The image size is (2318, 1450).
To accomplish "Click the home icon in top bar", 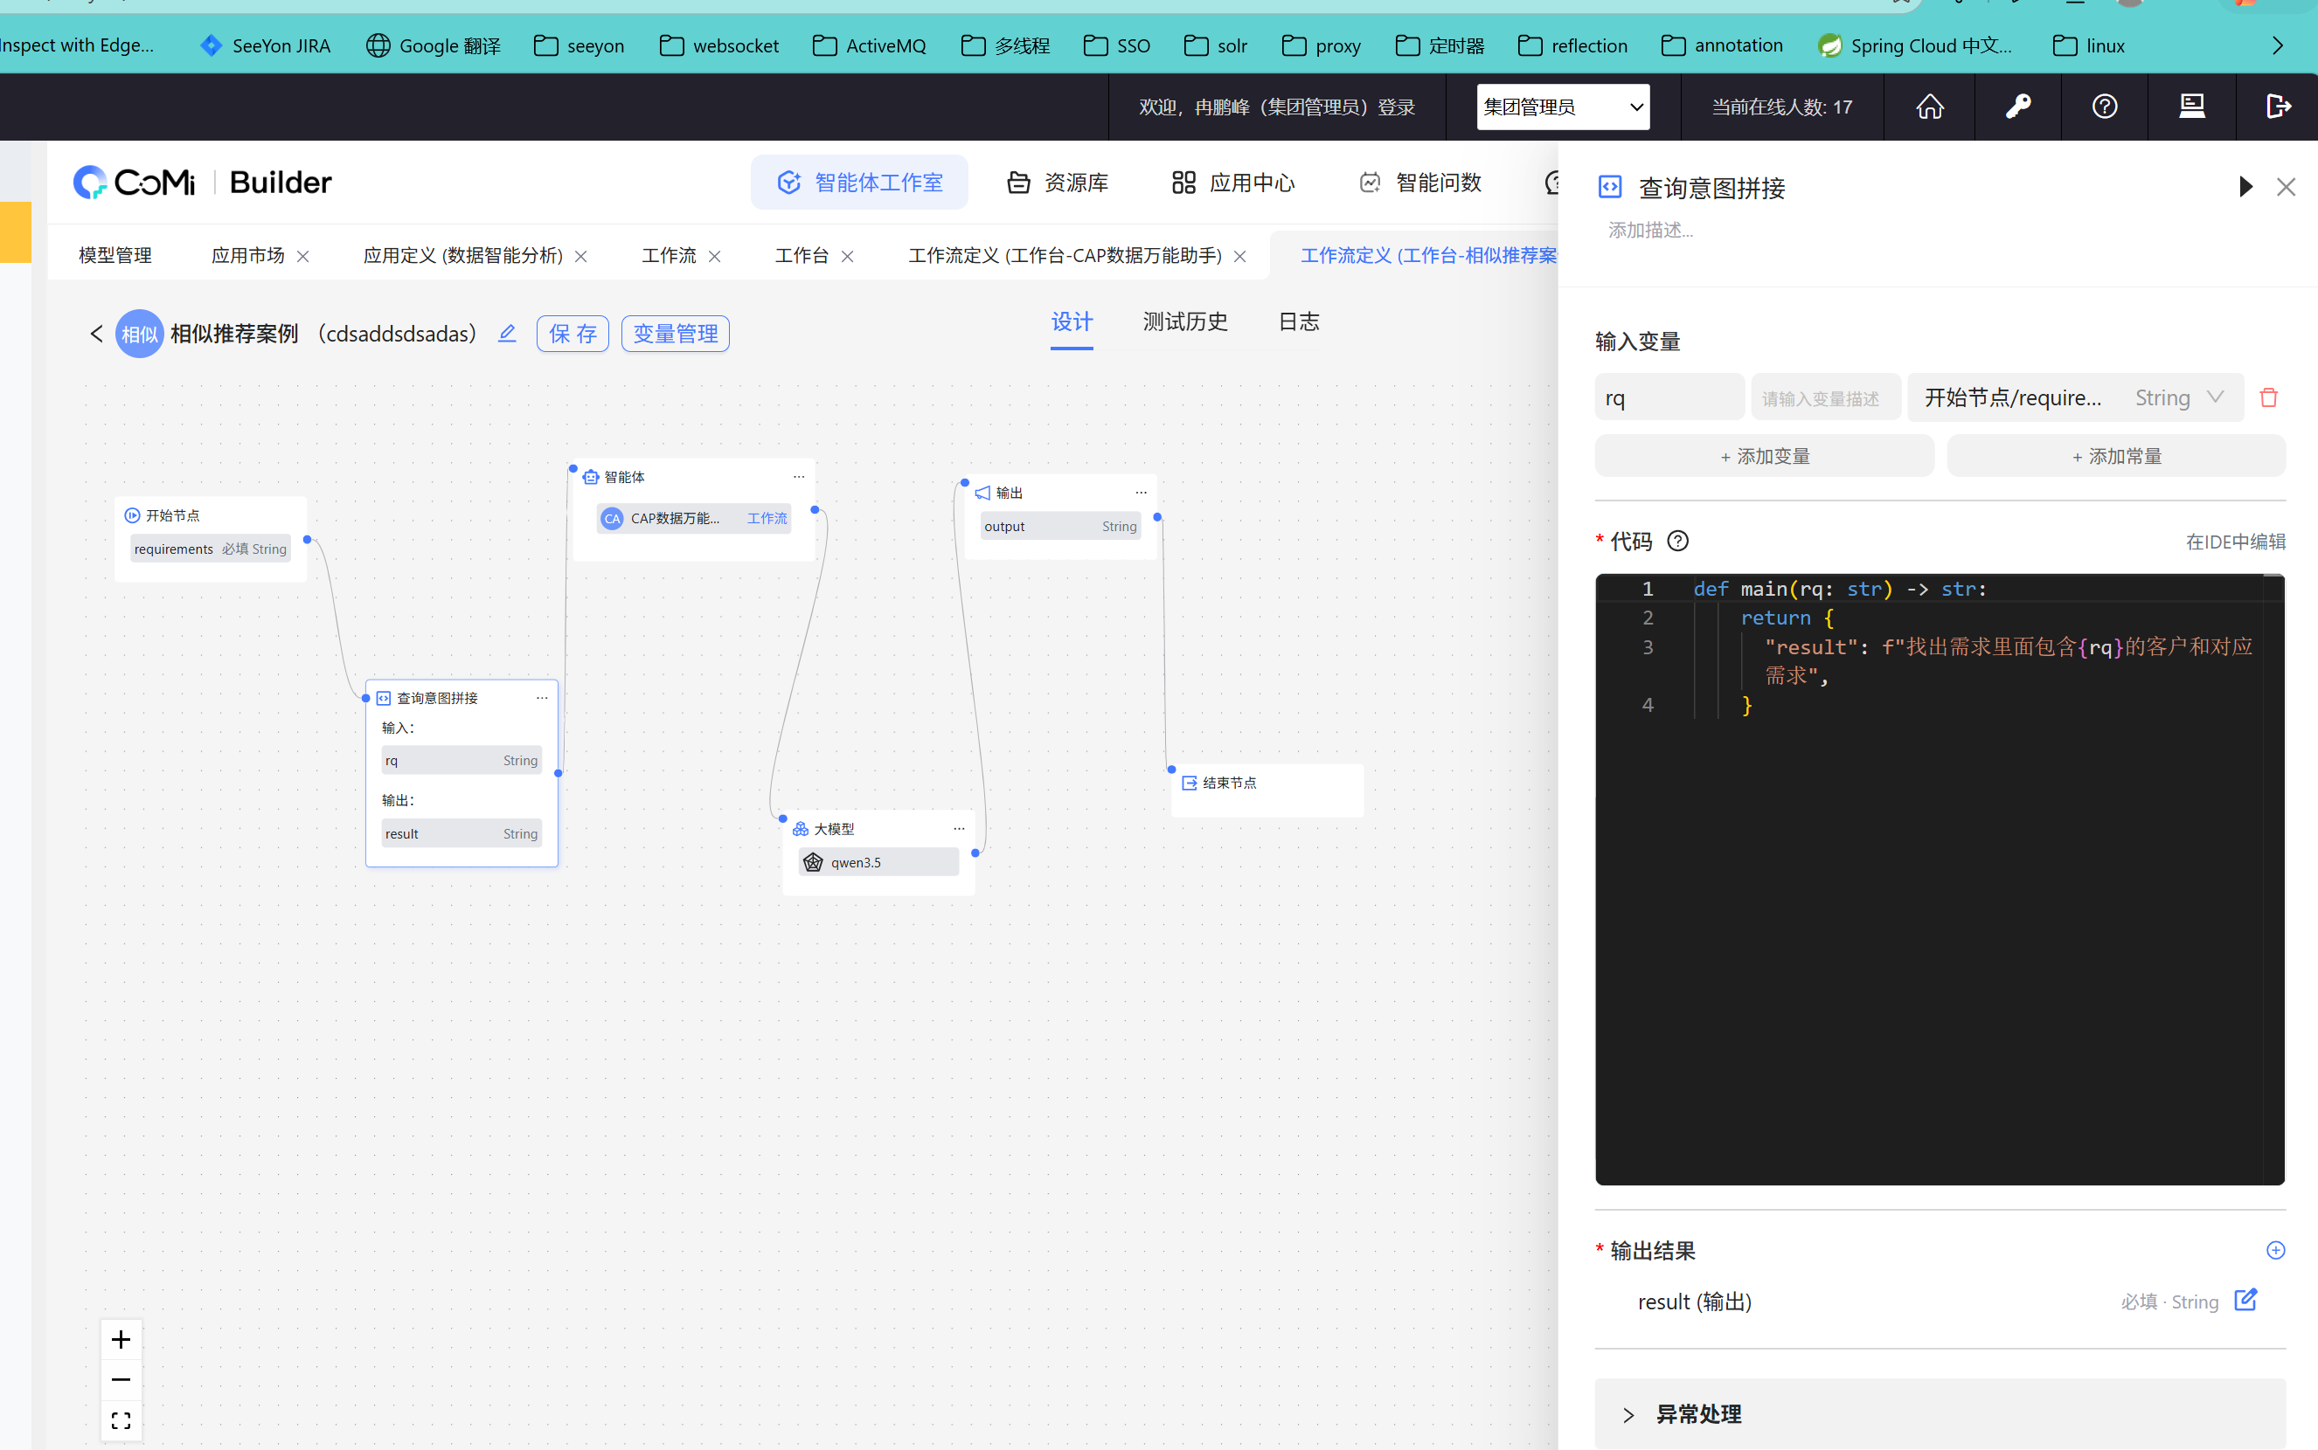I will tap(1929, 107).
